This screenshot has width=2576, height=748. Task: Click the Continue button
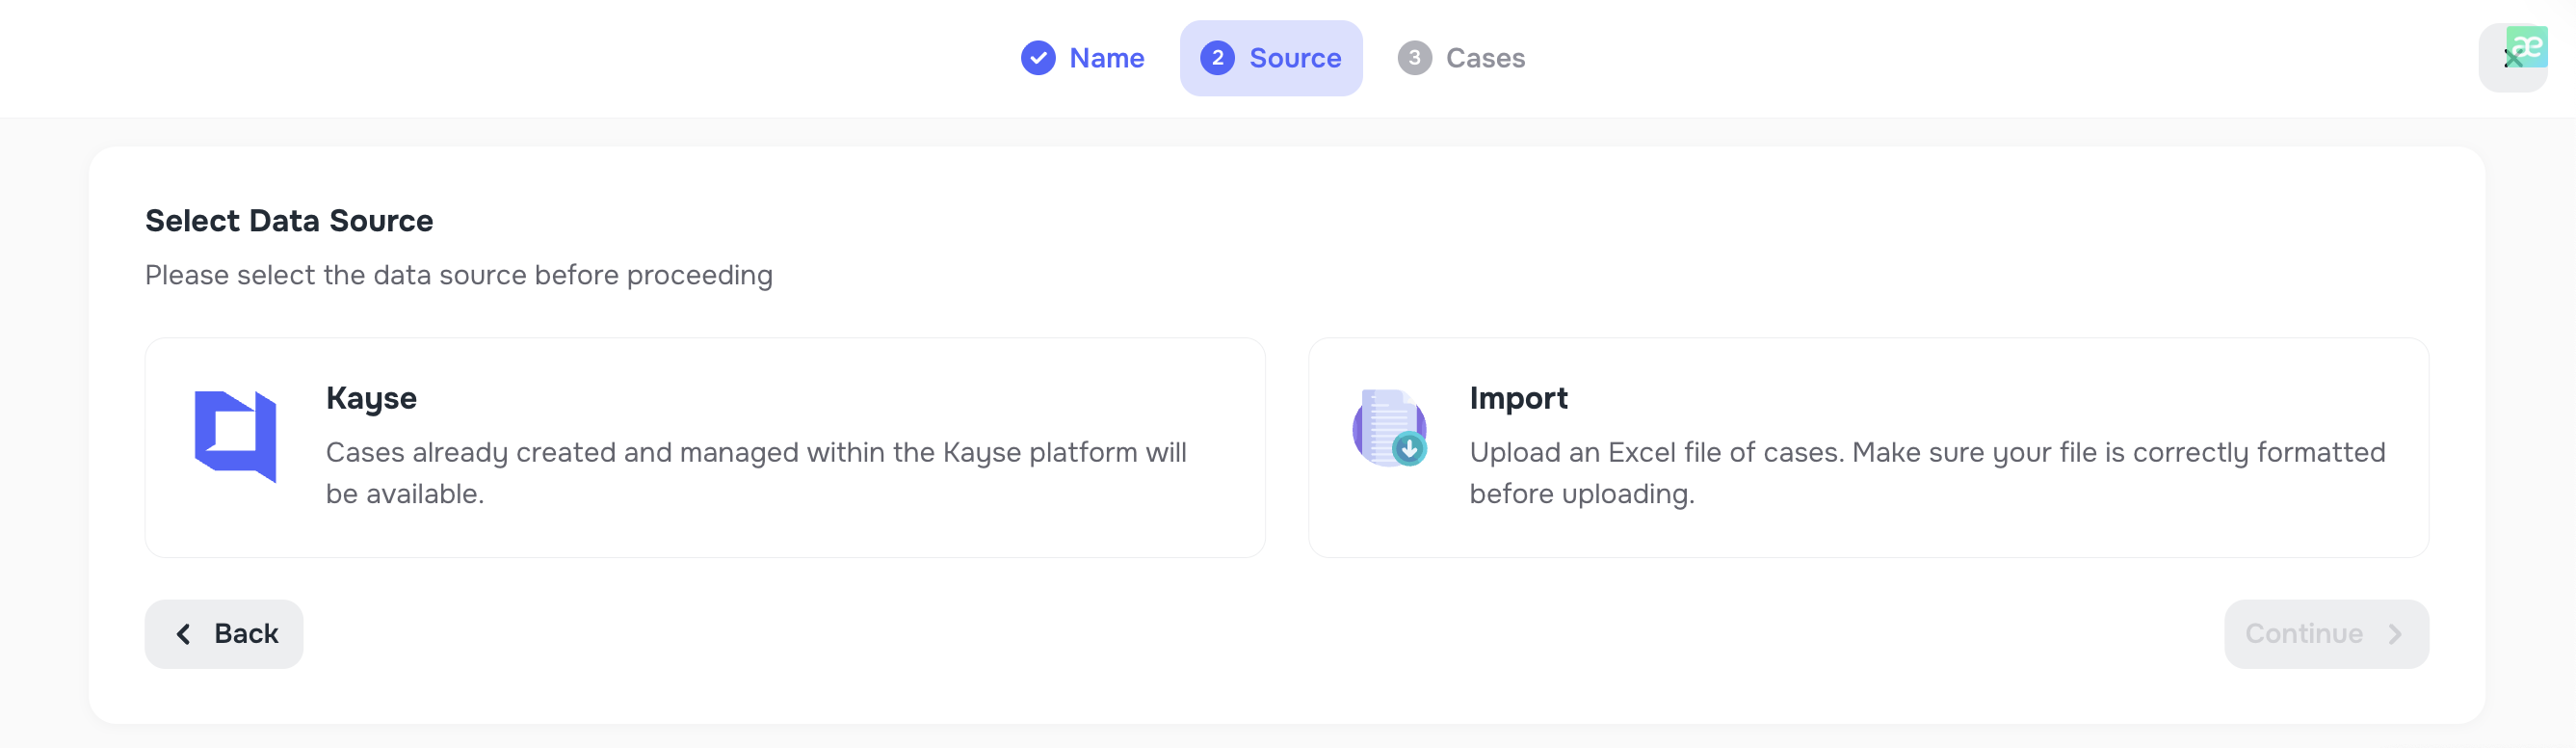click(x=2326, y=634)
